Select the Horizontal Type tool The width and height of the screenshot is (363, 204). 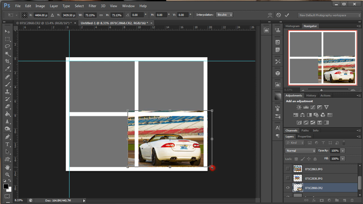[7, 144]
